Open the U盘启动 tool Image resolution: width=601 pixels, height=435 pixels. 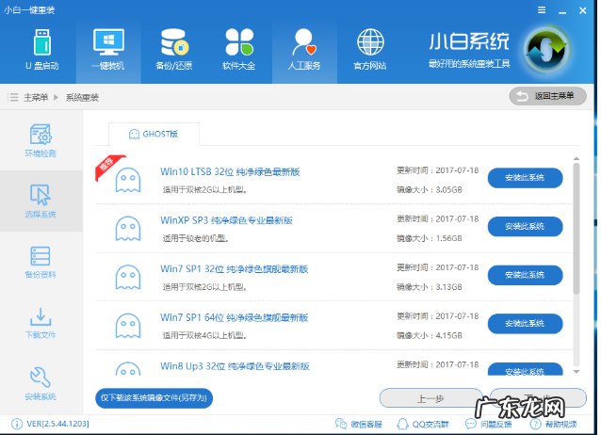(42, 50)
